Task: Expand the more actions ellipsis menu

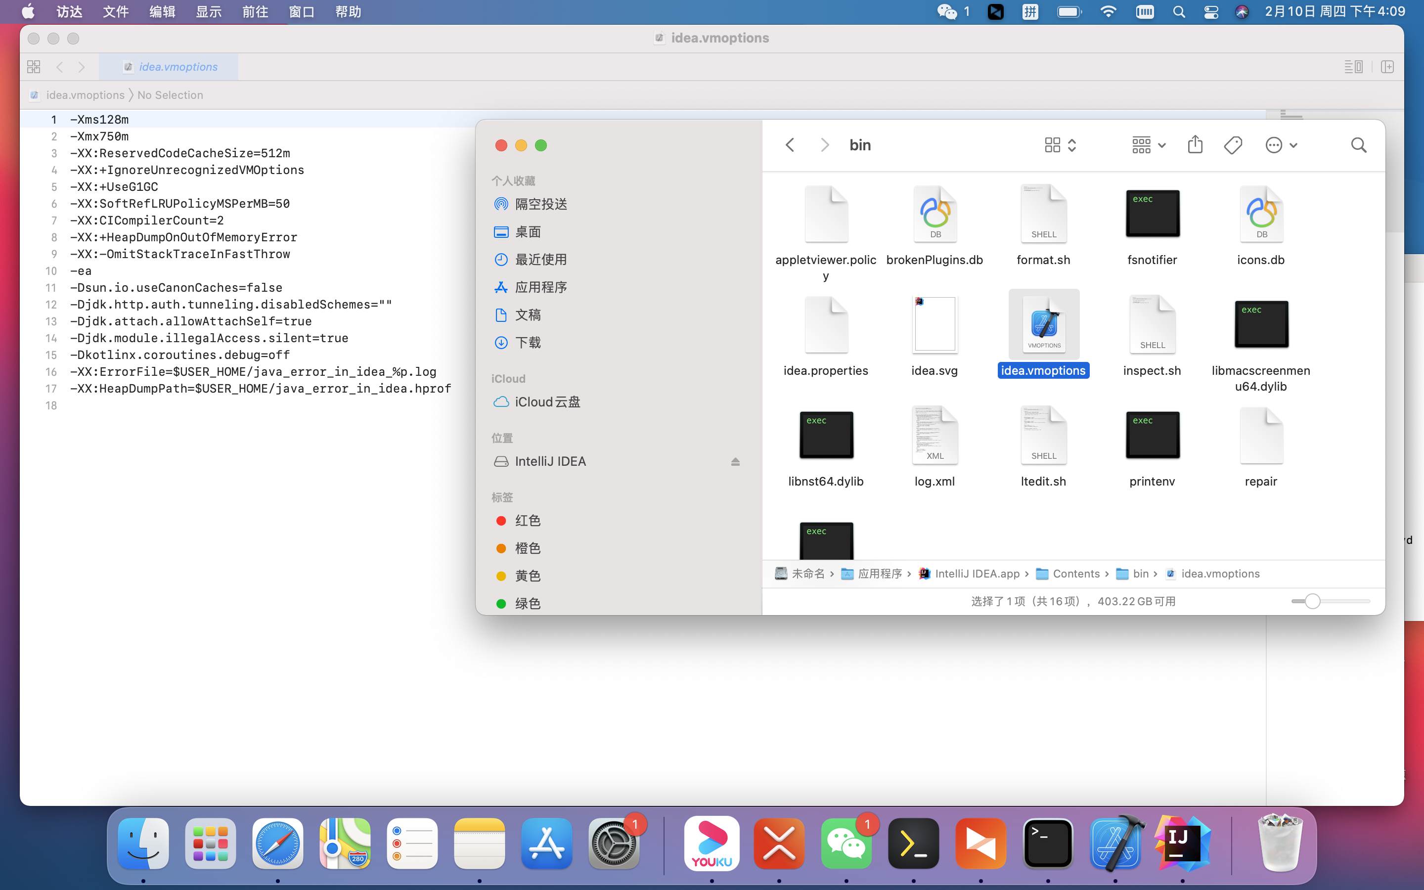Action: click(x=1281, y=145)
